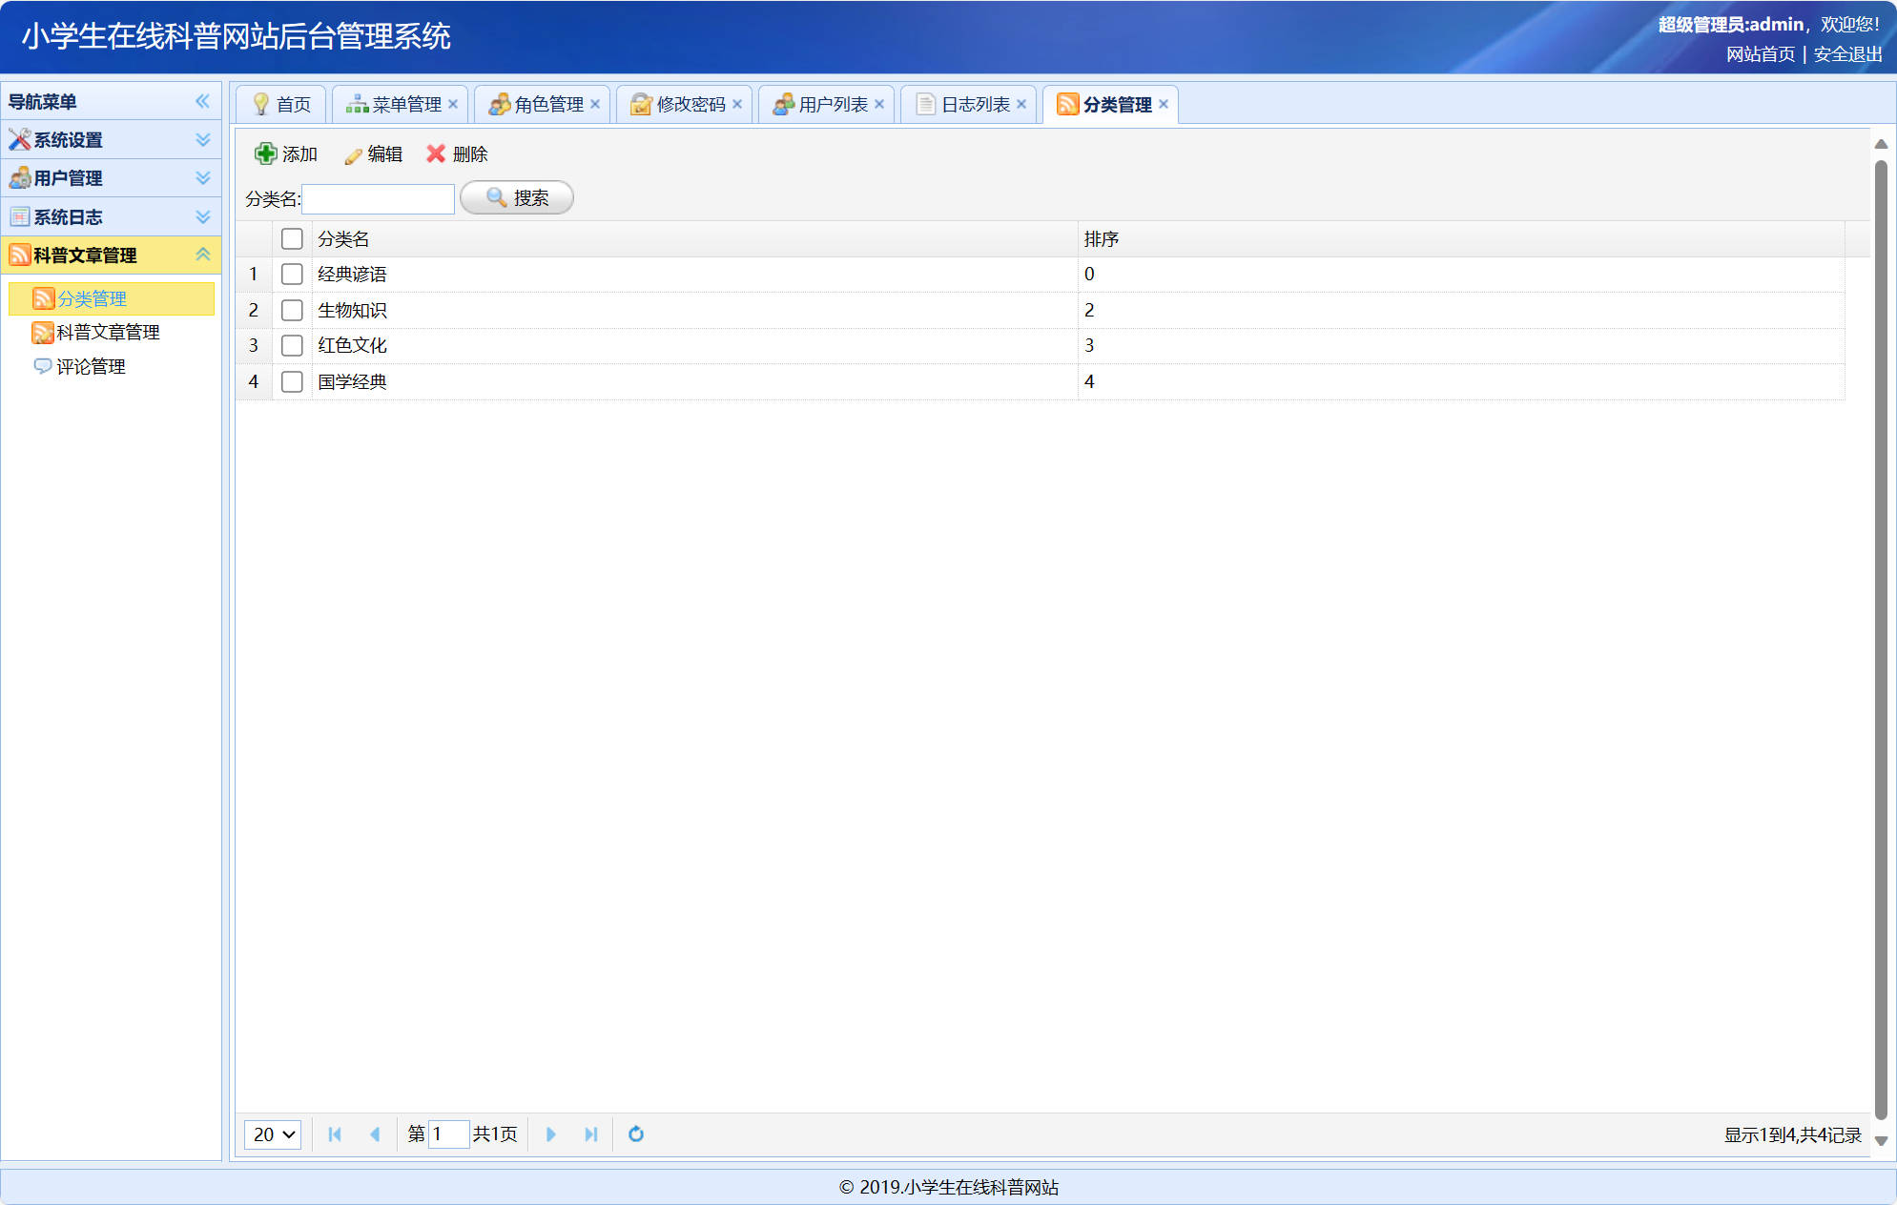Open 科普文章管理 sidebar item icon
1897x1205 pixels.
[x=43, y=332]
